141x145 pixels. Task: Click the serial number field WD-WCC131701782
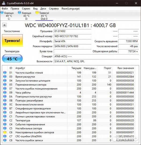[x=72, y=36]
